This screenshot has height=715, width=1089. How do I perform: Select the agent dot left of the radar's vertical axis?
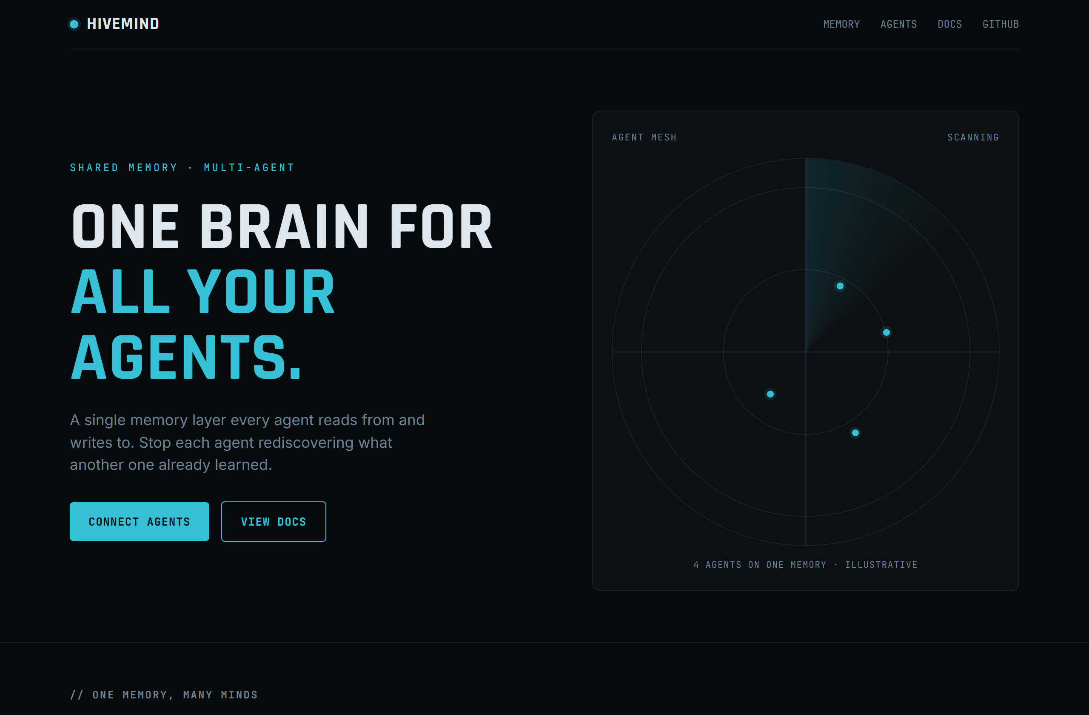(770, 394)
